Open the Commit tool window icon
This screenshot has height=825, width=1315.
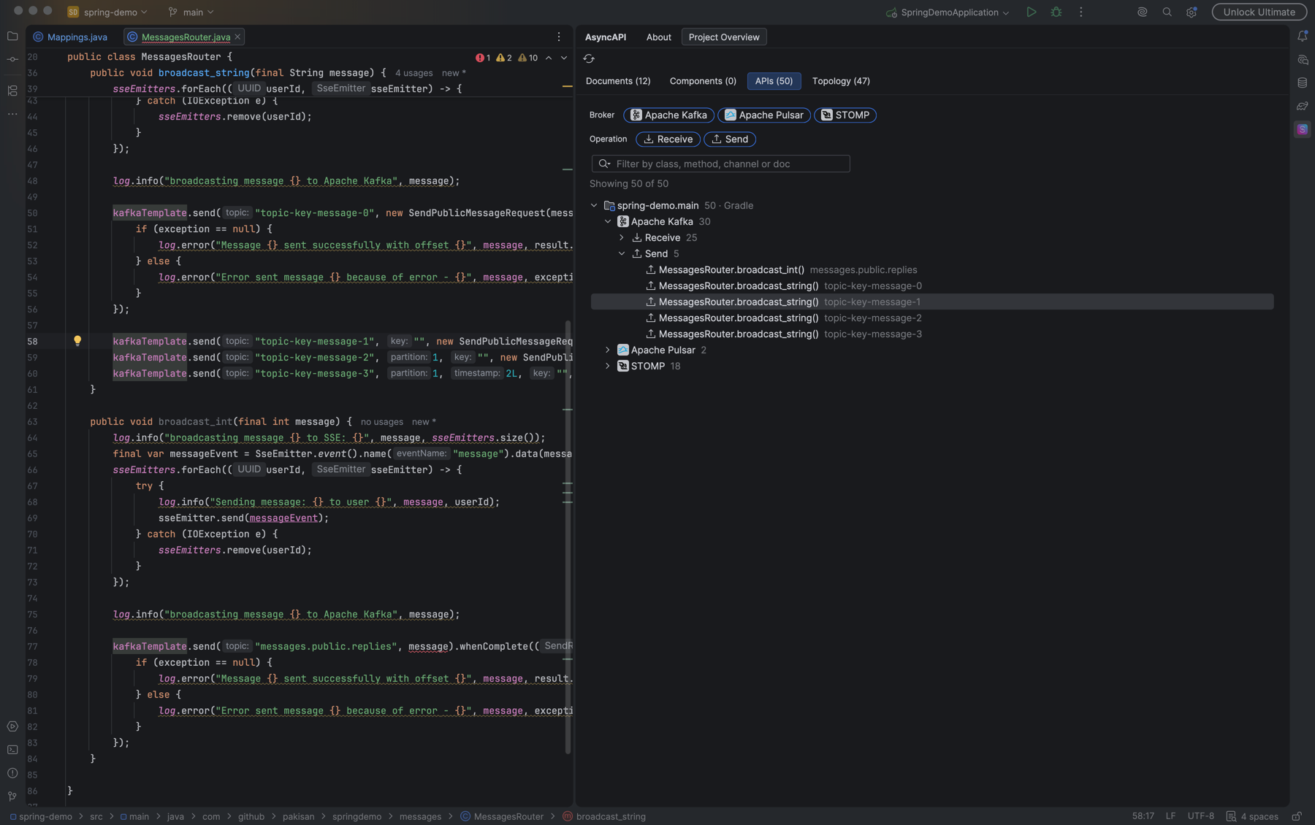12,59
